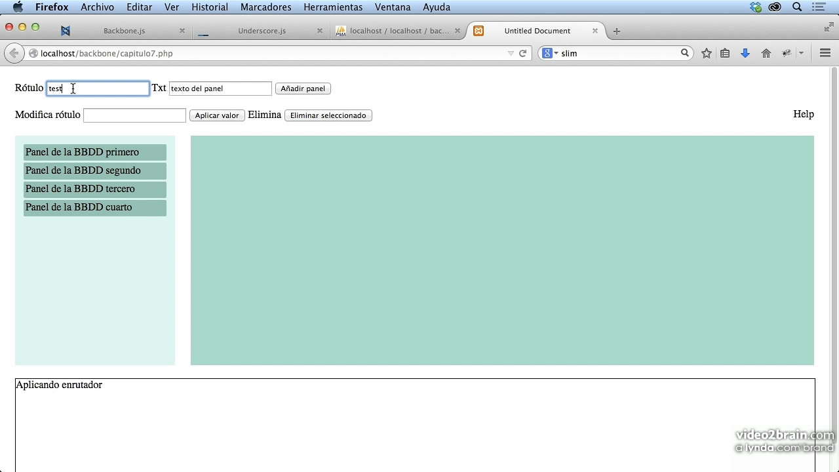Viewport: 839px width, 472px height.
Task: Reload the page with the refresh icon
Action: [x=523, y=54]
